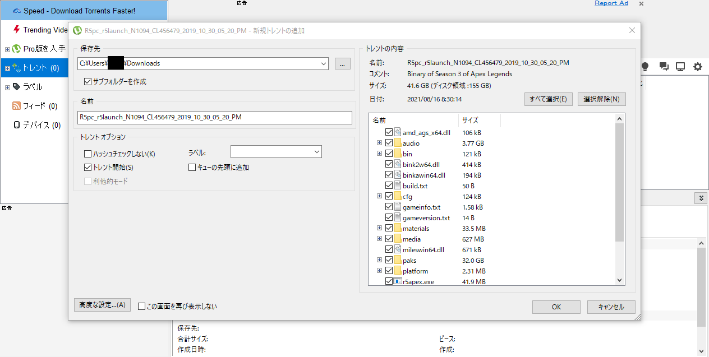Open the ラベル combo box in options
709x357 pixels.
pyautogui.click(x=276, y=152)
